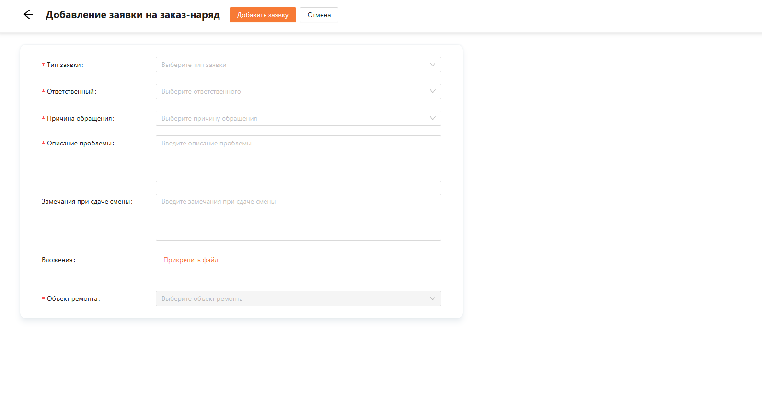Viewport: 762px width, 409px height.
Task: Expand the «Выберите ответственного» dropdown
Action: click(292, 91)
